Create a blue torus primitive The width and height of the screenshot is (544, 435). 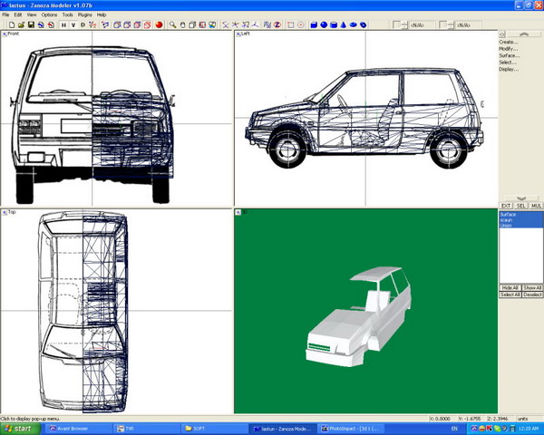click(364, 25)
